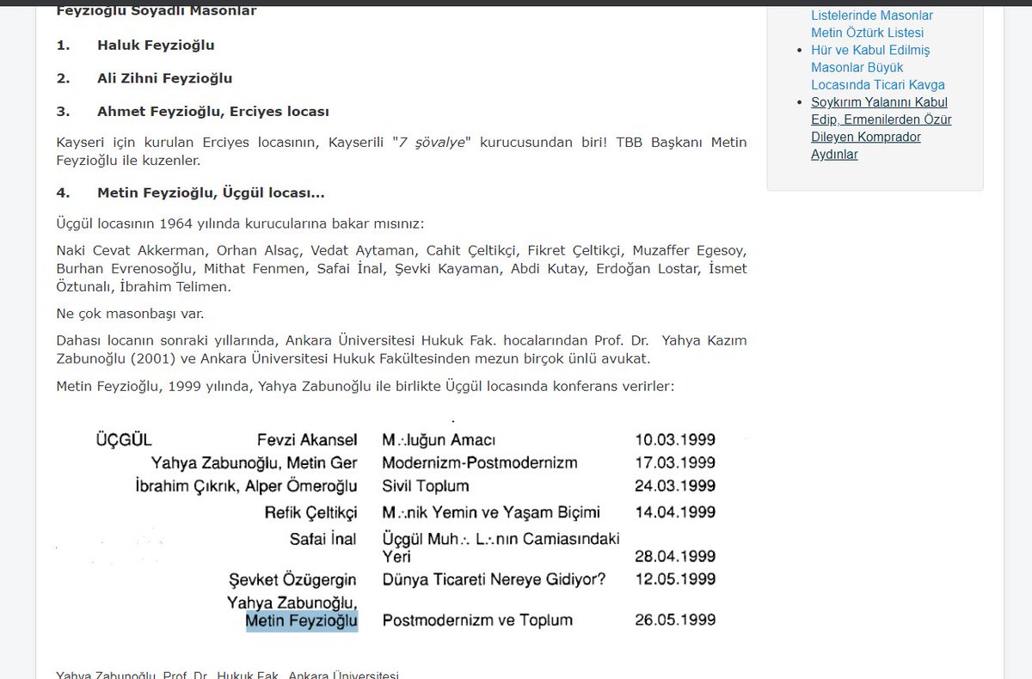The width and height of the screenshot is (1032, 679).
Task: Click the paragraph starting 'Naki Cevat Akkerman'
Action: coord(402,269)
